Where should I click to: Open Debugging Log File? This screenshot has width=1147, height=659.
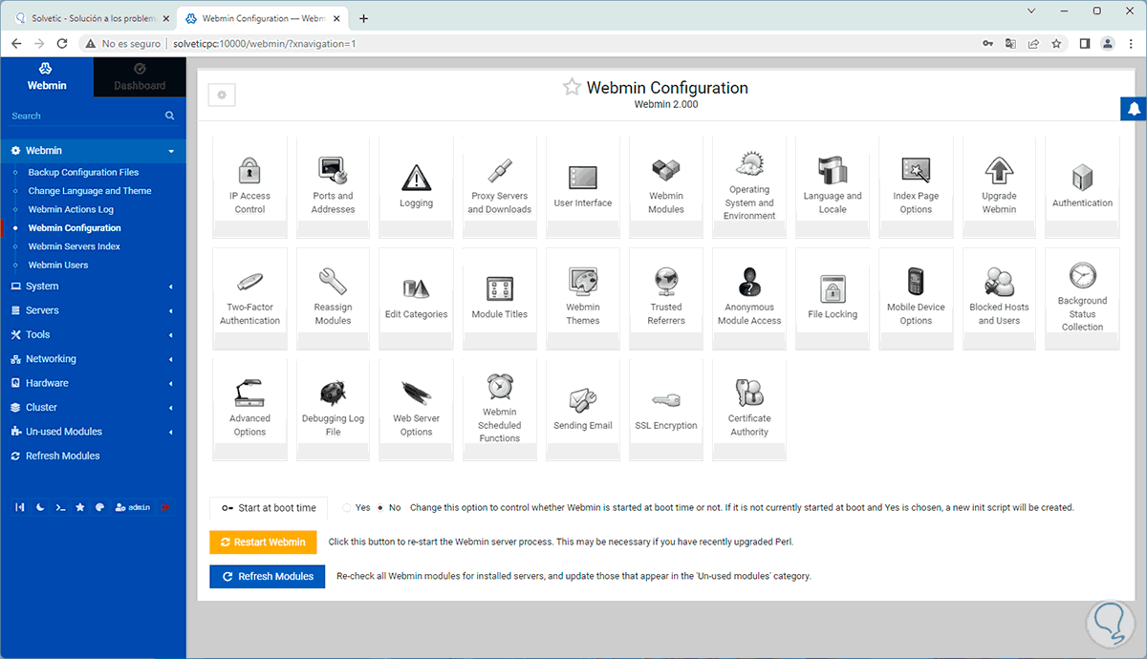click(333, 411)
